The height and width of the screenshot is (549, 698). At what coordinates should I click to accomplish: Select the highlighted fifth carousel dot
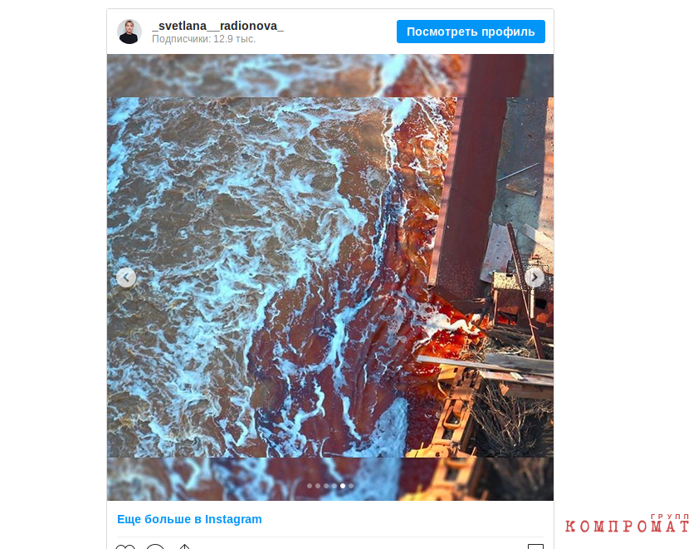[343, 486]
